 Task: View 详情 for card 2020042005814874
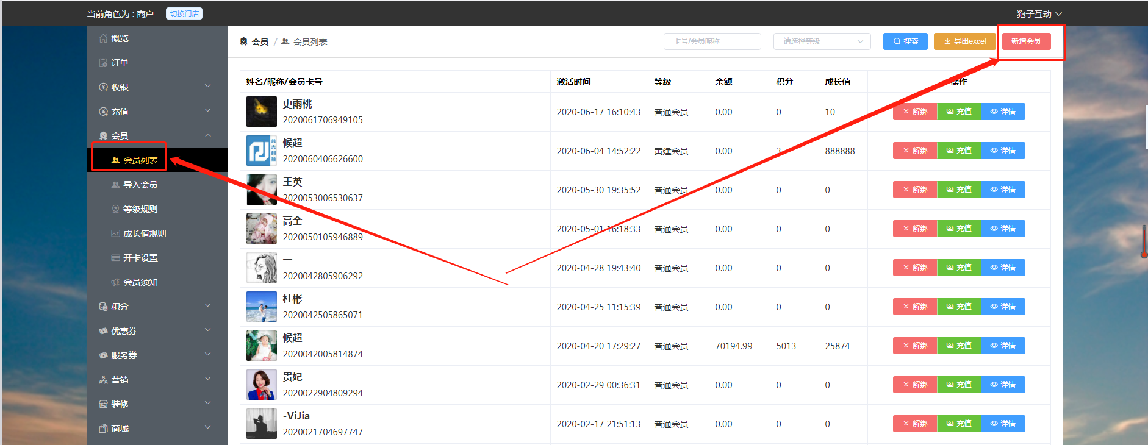pos(1003,346)
